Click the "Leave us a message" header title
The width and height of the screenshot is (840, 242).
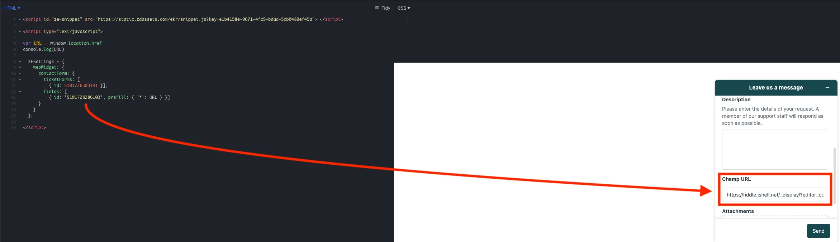[776, 88]
